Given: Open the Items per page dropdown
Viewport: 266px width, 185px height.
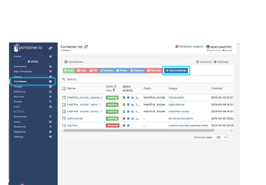Looking at the screenshot, I should (x=220, y=137).
